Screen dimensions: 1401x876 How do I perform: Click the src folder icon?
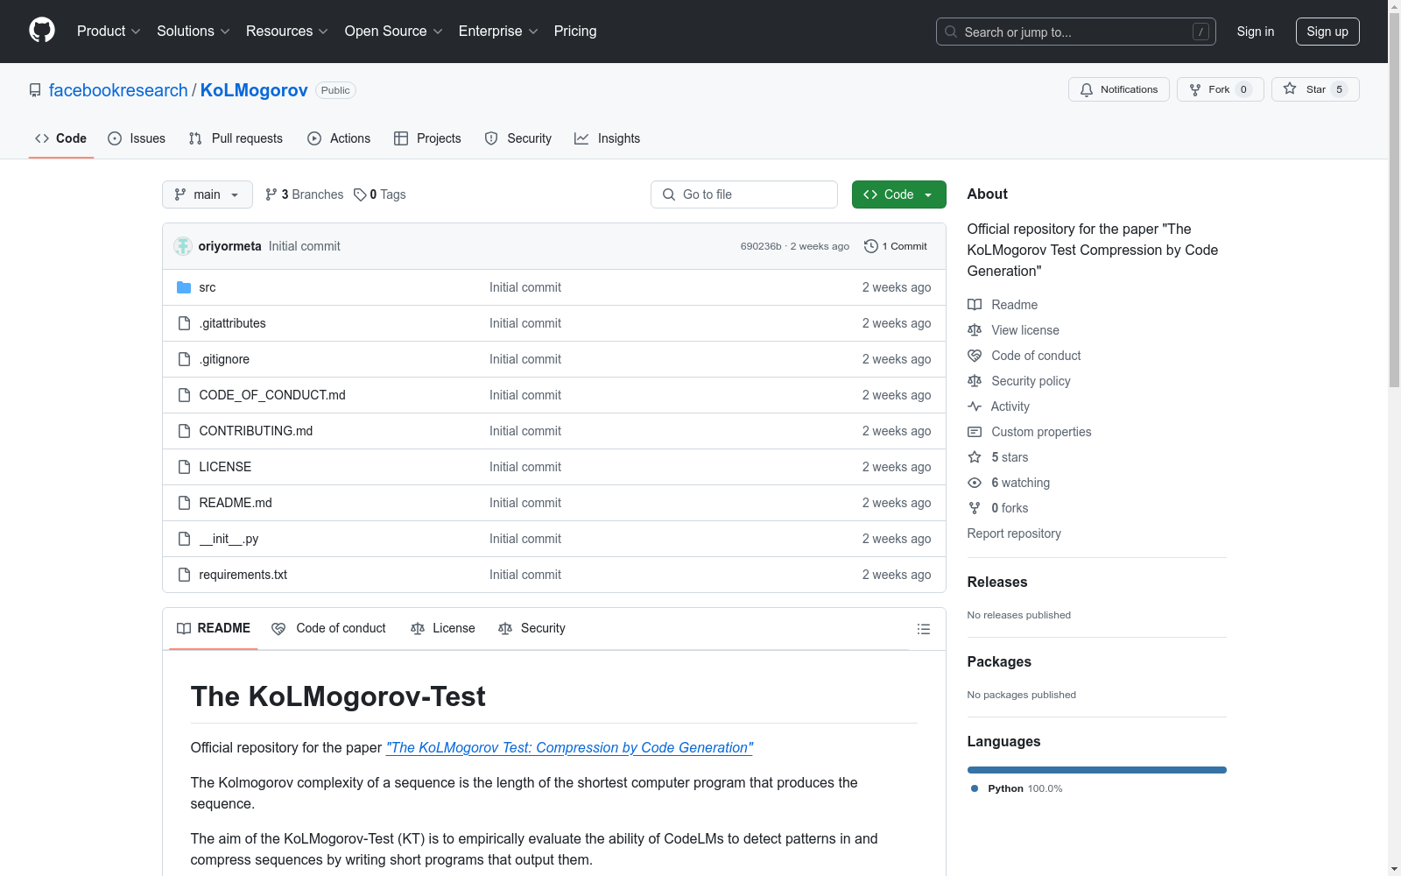click(x=184, y=287)
